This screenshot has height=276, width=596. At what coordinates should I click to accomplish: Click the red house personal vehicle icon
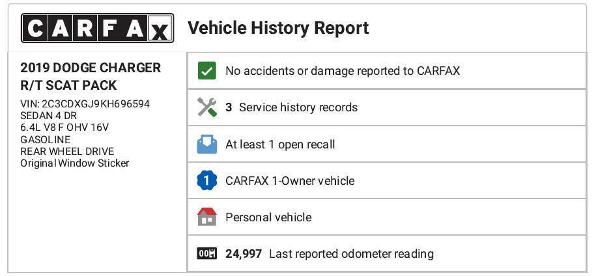tap(206, 217)
